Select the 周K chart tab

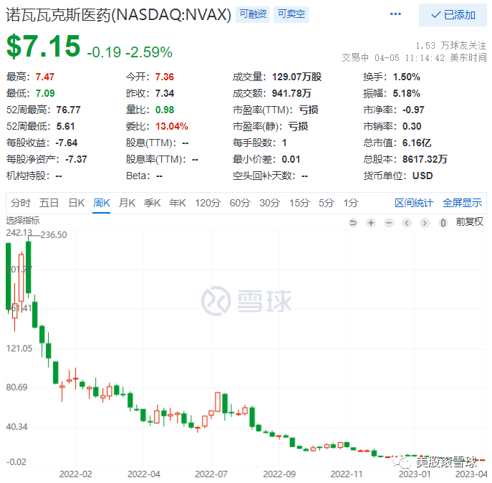point(102,203)
